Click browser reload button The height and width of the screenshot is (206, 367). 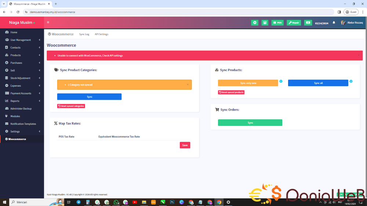[x=18, y=12]
